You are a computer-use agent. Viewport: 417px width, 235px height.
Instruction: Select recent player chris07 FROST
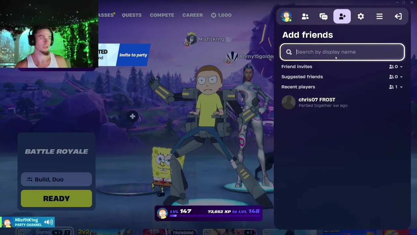tap(342, 102)
